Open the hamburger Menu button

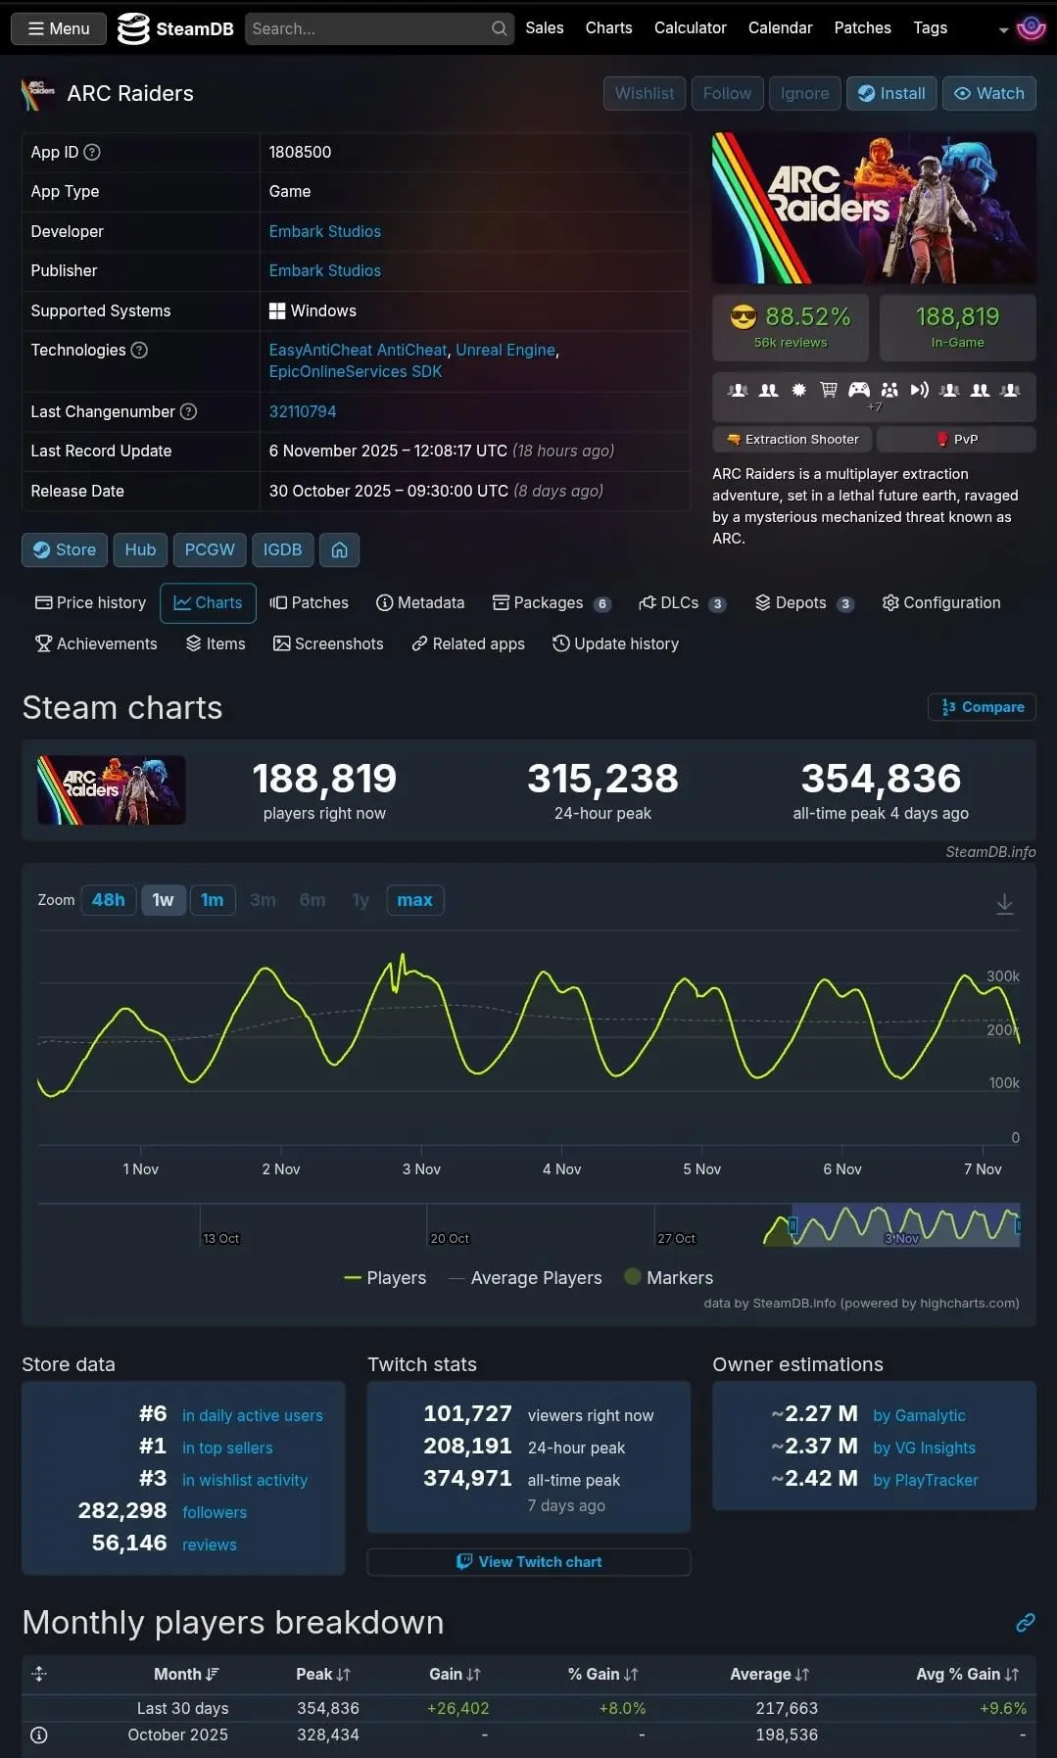pyautogui.click(x=58, y=29)
